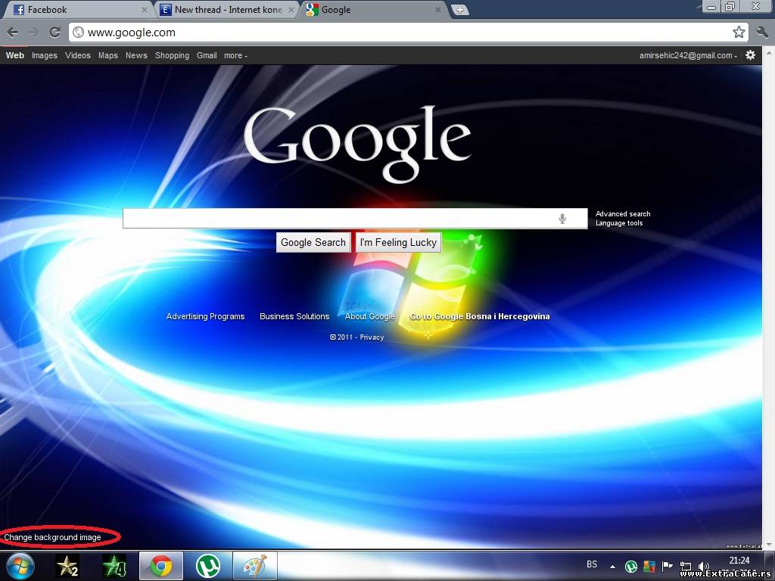
Task: Open the Chrome wrench menu
Action: 761,33
